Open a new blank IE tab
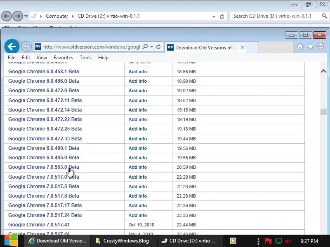 tap(253, 47)
